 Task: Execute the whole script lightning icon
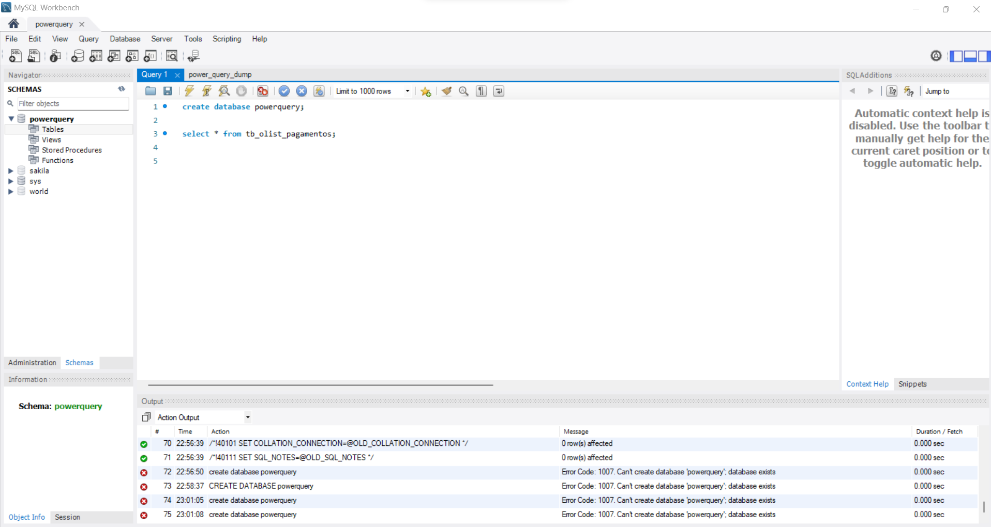click(x=189, y=91)
